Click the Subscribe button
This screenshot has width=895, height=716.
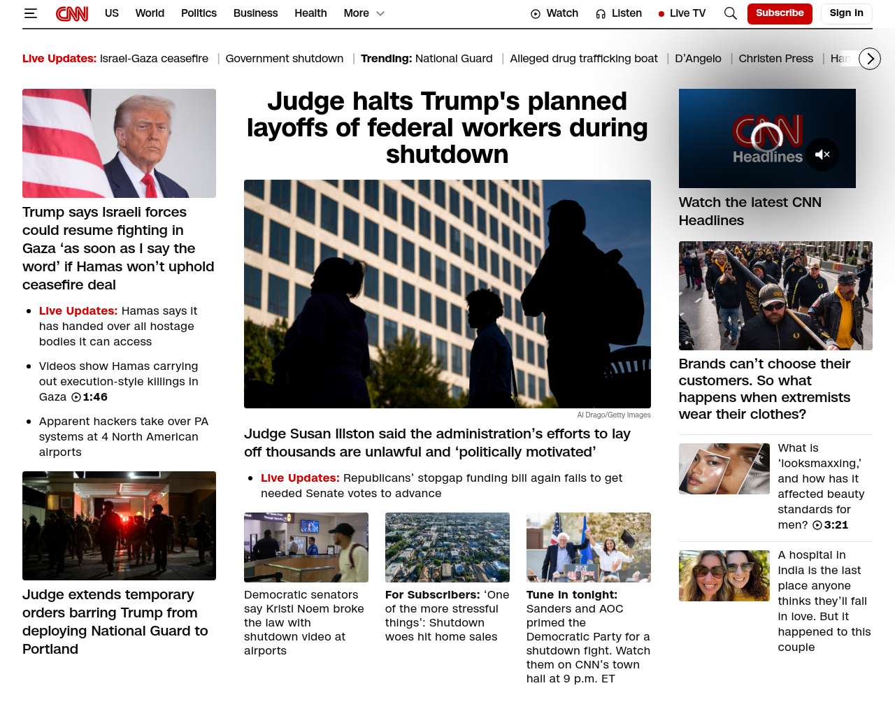coord(780,13)
